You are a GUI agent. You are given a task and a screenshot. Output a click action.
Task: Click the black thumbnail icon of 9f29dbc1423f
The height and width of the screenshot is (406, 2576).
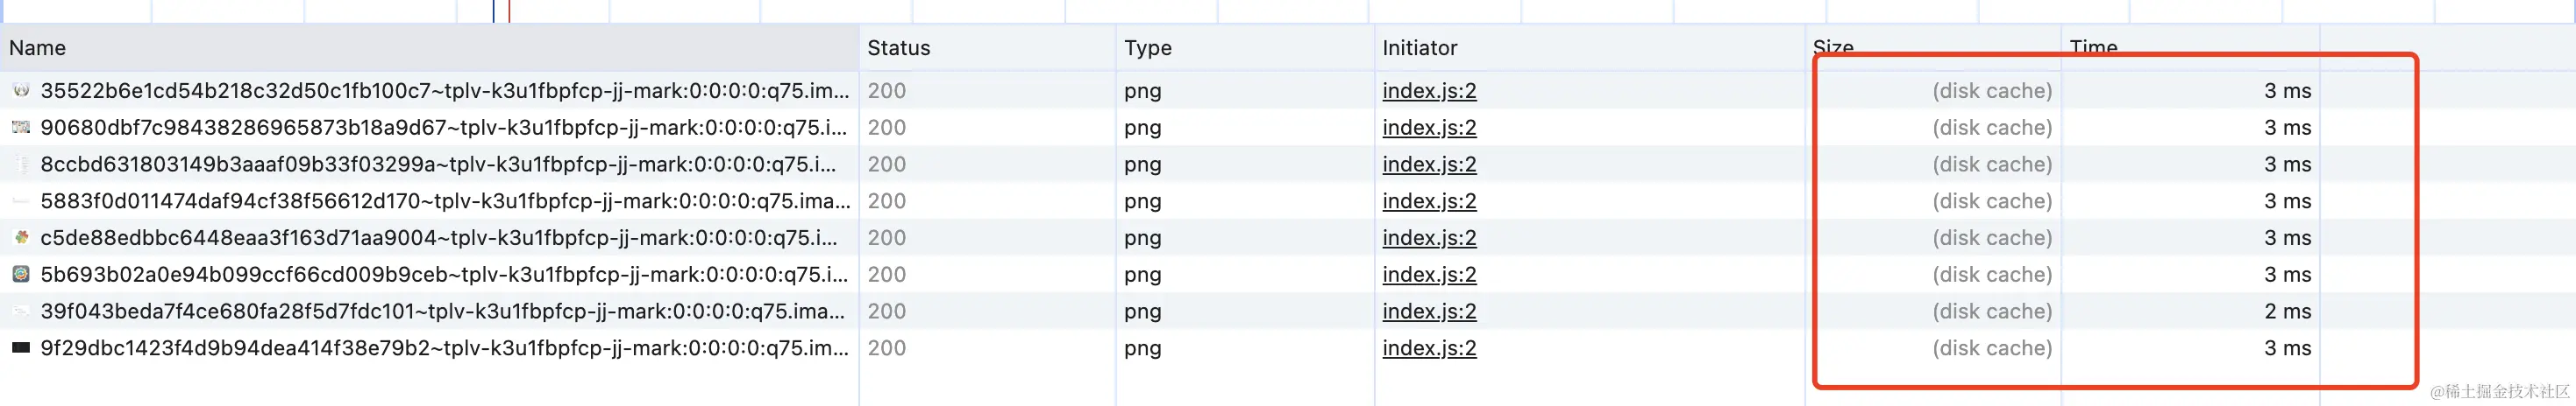pos(21,348)
